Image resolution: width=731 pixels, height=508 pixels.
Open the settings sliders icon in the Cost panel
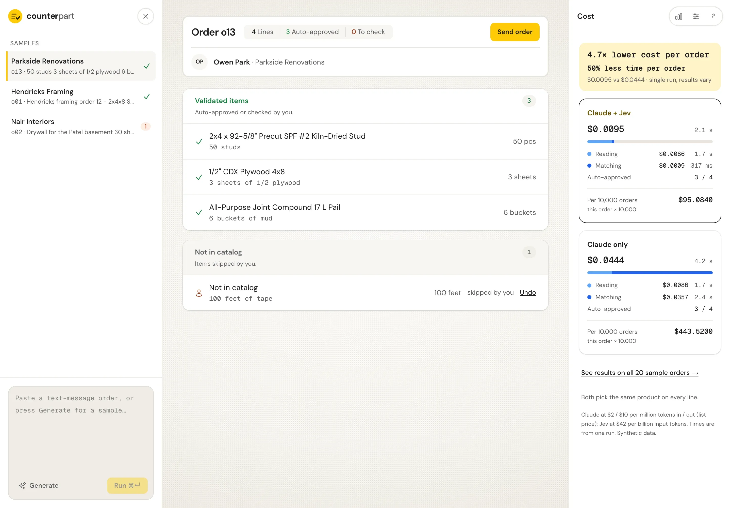point(696,16)
